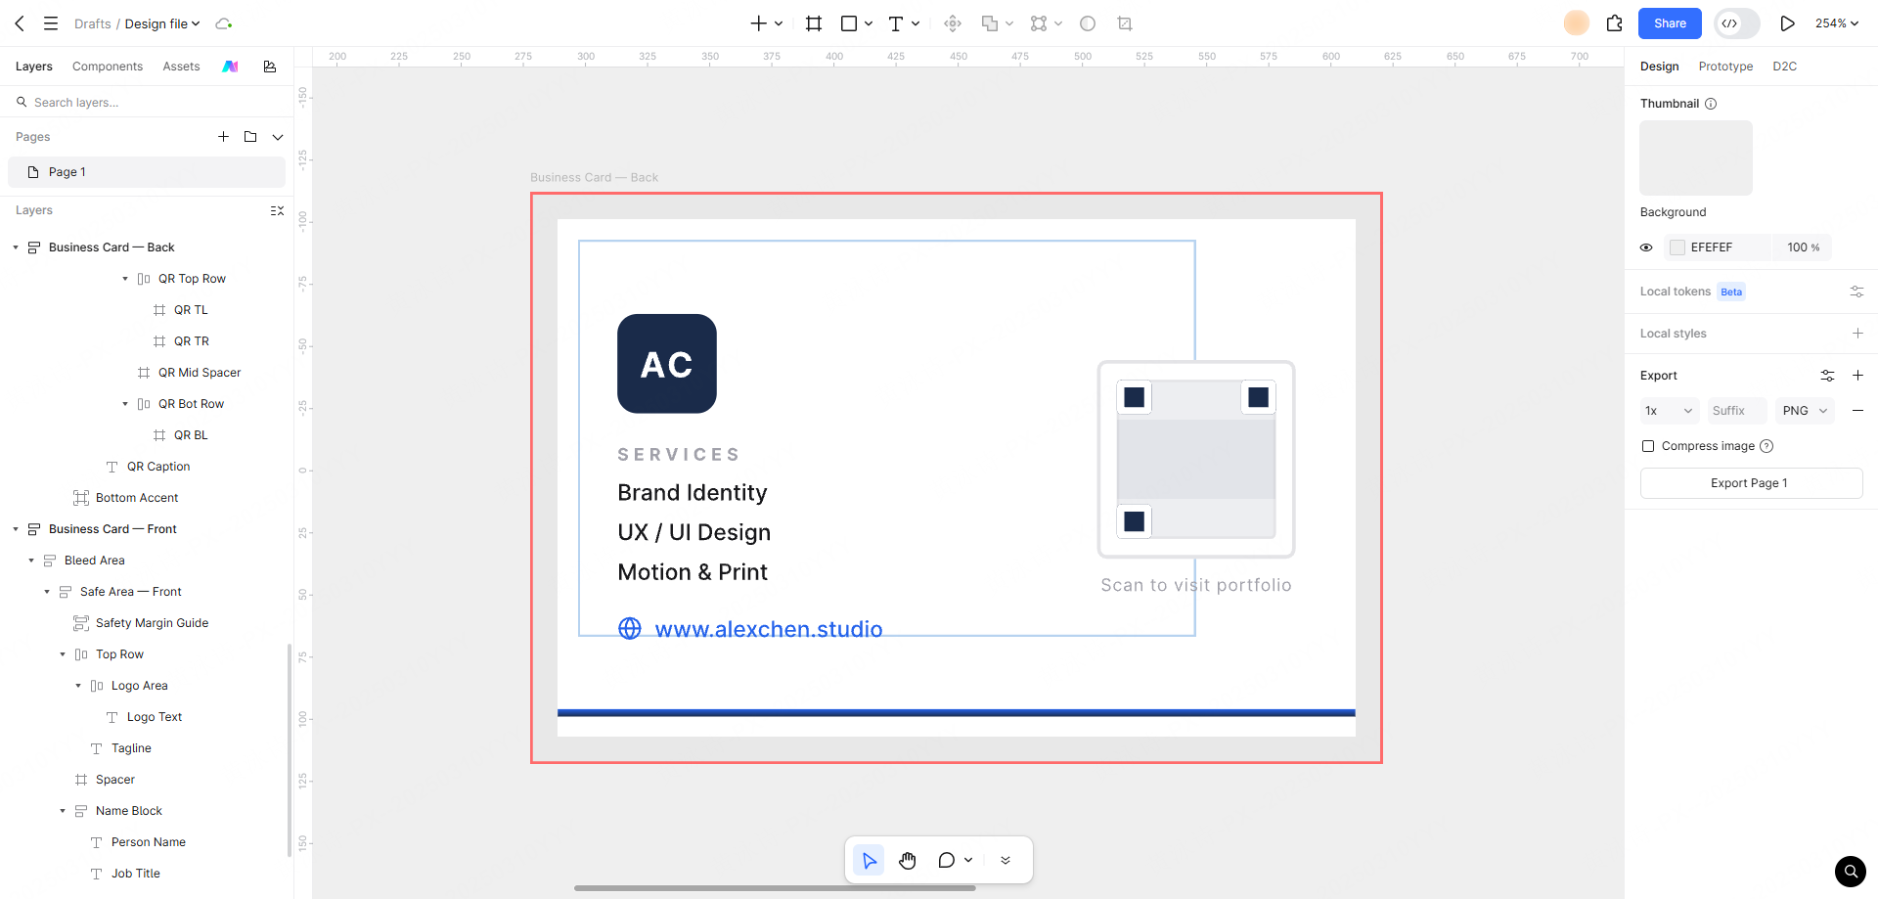
Task: Collapse the Business Card — Front layer
Action: 16,529
